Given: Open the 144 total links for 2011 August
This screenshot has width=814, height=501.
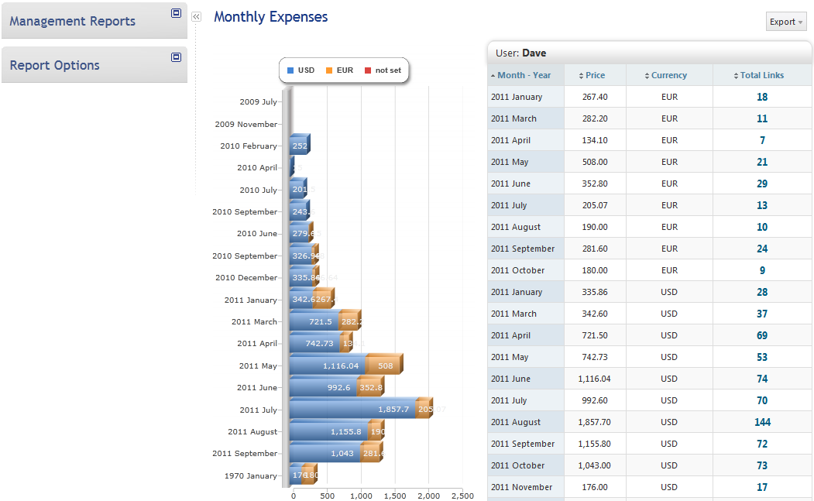Looking at the screenshot, I should point(762,422).
